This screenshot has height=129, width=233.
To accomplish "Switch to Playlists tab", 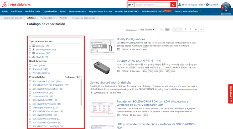I will pyautogui.click(x=63, y=18).
